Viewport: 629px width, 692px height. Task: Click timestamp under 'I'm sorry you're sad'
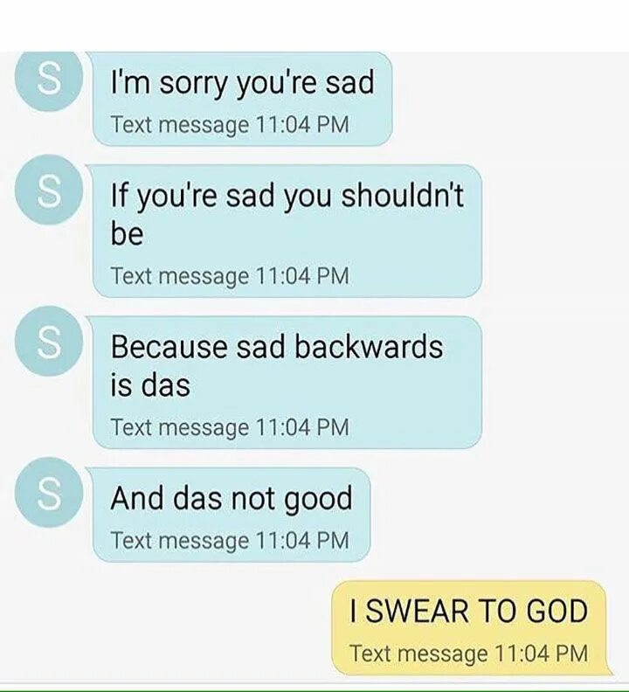[x=230, y=124]
